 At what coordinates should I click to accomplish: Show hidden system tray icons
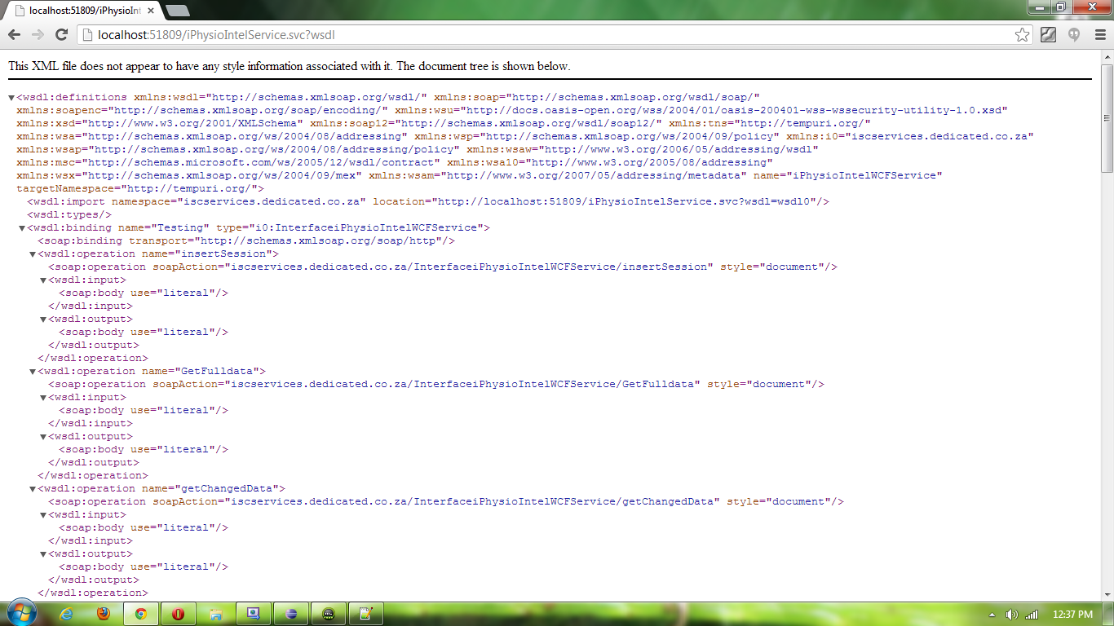click(992, 615)
